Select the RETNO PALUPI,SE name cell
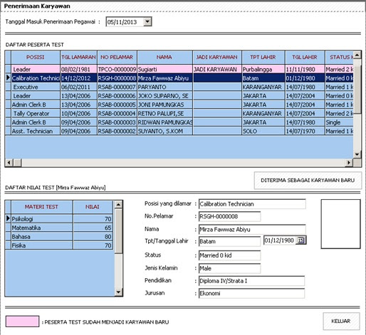Image resolution: width=366 pixels, height=335 pixels. pyautogui.click(x=164, y=113)
